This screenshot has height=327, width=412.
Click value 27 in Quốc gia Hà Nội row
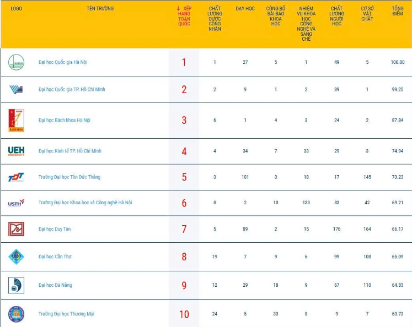[245, 62]
